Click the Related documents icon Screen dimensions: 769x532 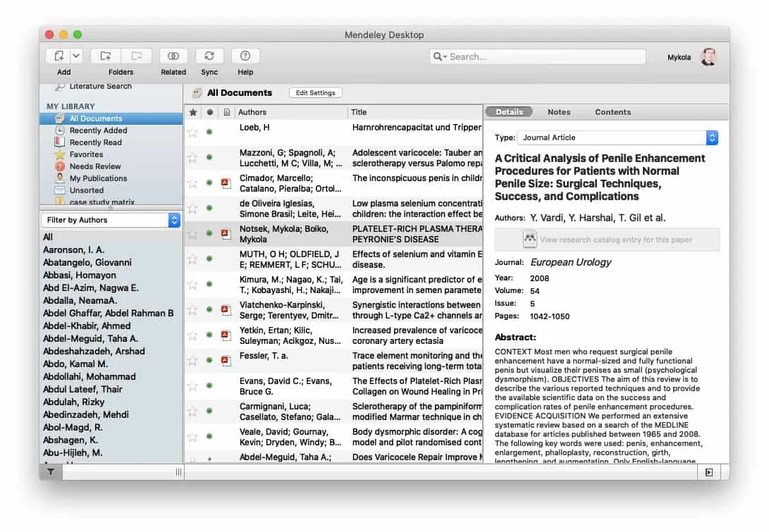coord(173,56)
